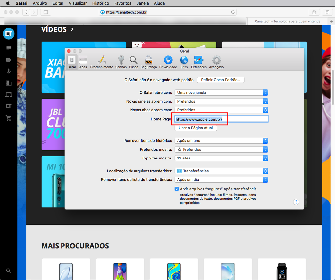Close the Geral preferences window
This screenshot has height=280, width=335.
coord(69,51)
